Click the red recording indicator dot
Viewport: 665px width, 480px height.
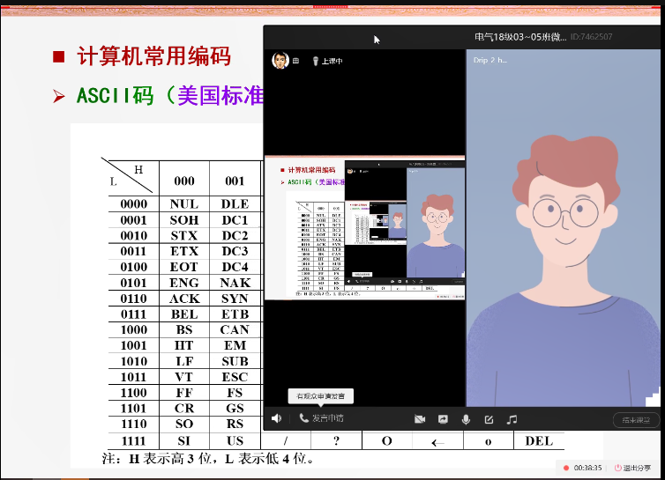pos(565,468)
